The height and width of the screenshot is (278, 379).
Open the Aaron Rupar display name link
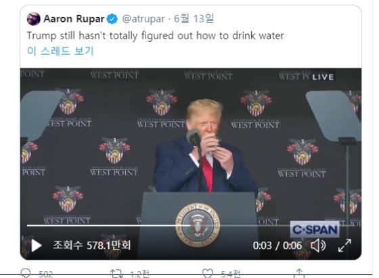74,19
